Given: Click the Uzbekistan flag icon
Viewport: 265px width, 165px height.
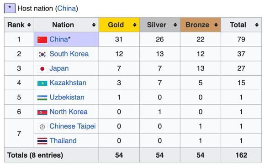Looking at the screenshot, I should [x=42, y=98].
